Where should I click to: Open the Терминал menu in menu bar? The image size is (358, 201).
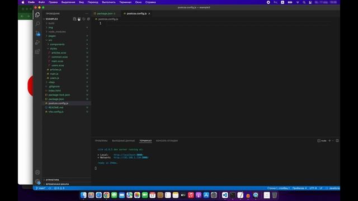(125, 2)
